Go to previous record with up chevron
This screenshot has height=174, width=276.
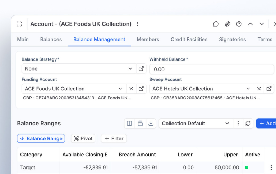tap(250, 24)
